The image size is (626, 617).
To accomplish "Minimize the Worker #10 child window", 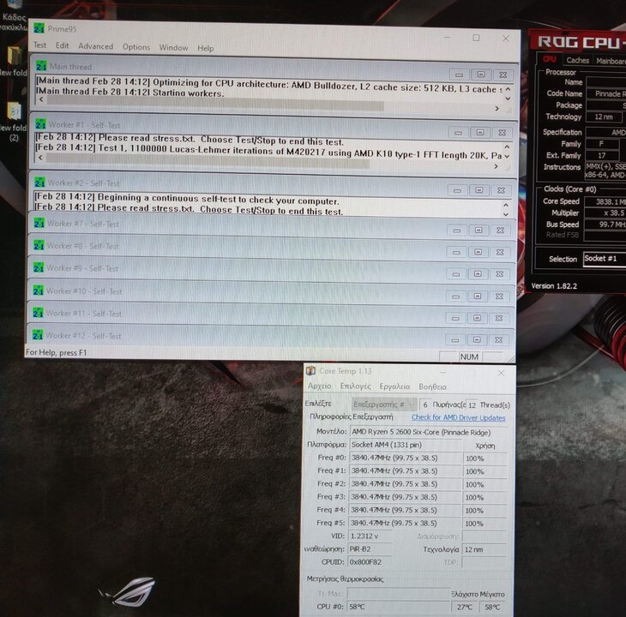I will pos(455,296).
